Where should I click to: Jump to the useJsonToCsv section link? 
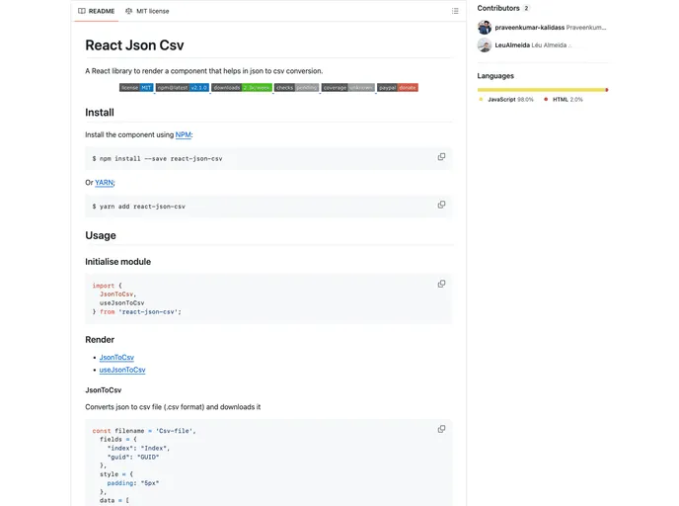(x=122, y=370)
